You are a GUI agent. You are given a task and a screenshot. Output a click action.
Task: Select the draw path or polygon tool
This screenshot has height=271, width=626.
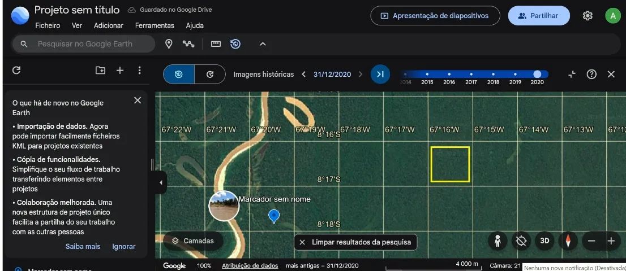point(188,44)
